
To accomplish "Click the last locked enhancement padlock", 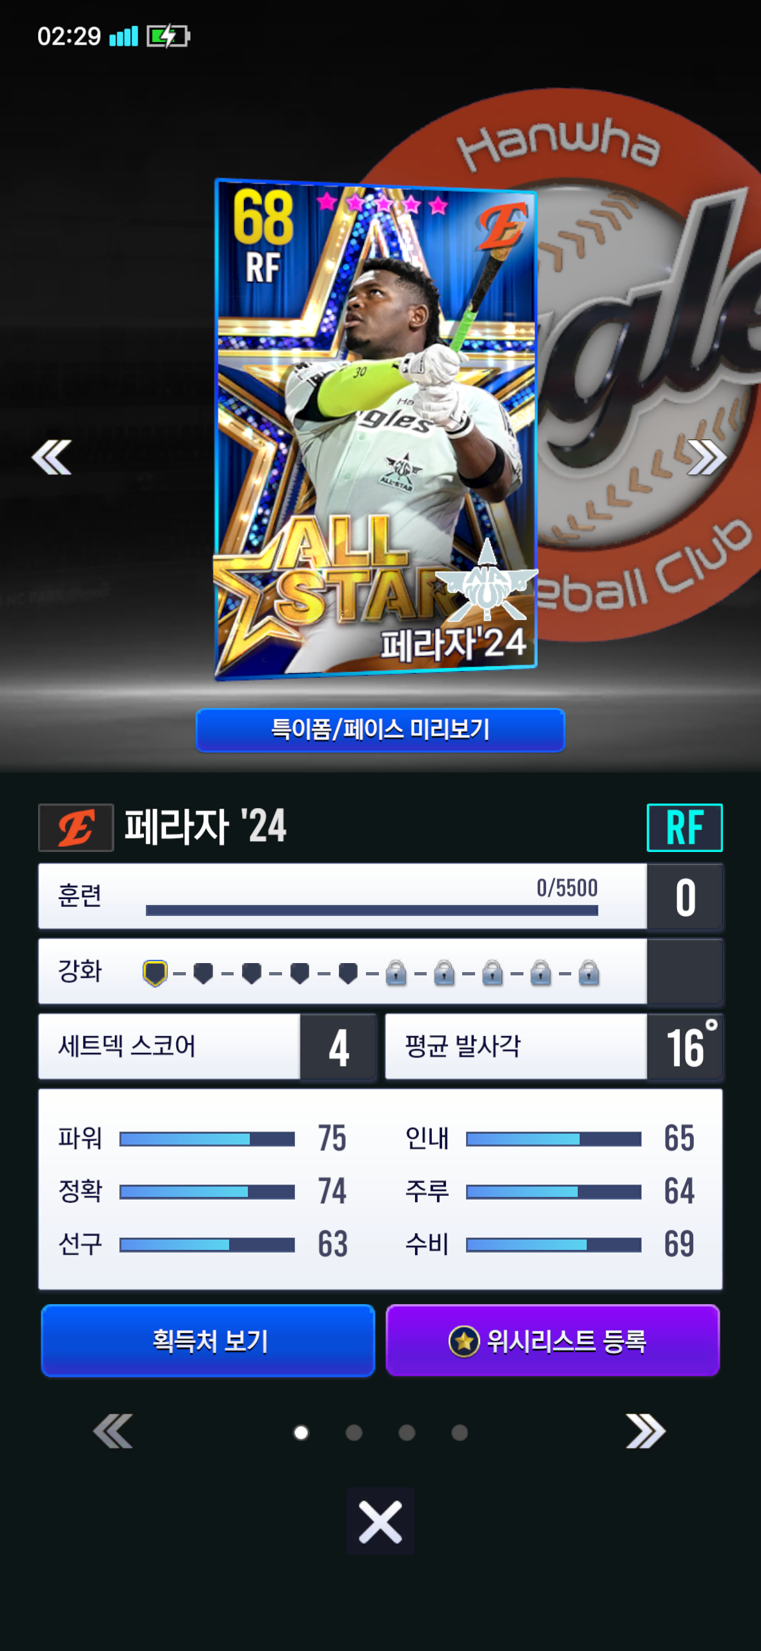I will point(589,973).
